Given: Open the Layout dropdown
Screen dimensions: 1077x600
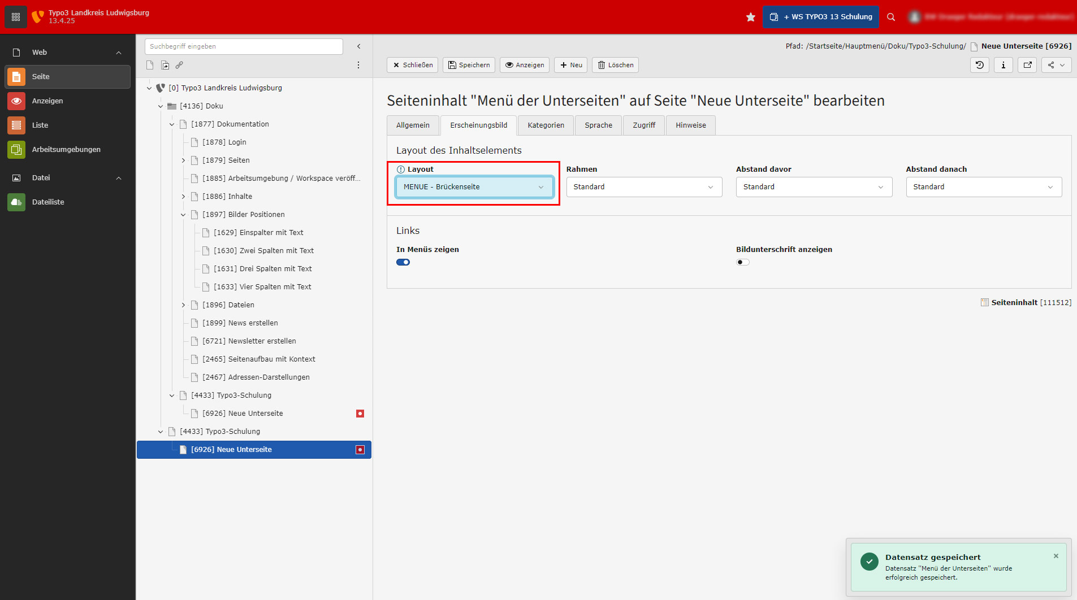Looking at the screenshot, I should 474,187.
